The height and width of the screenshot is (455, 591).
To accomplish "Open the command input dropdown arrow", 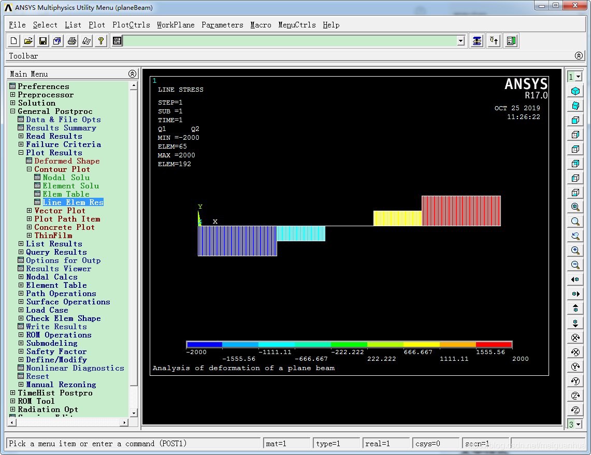I will point(460,41).
